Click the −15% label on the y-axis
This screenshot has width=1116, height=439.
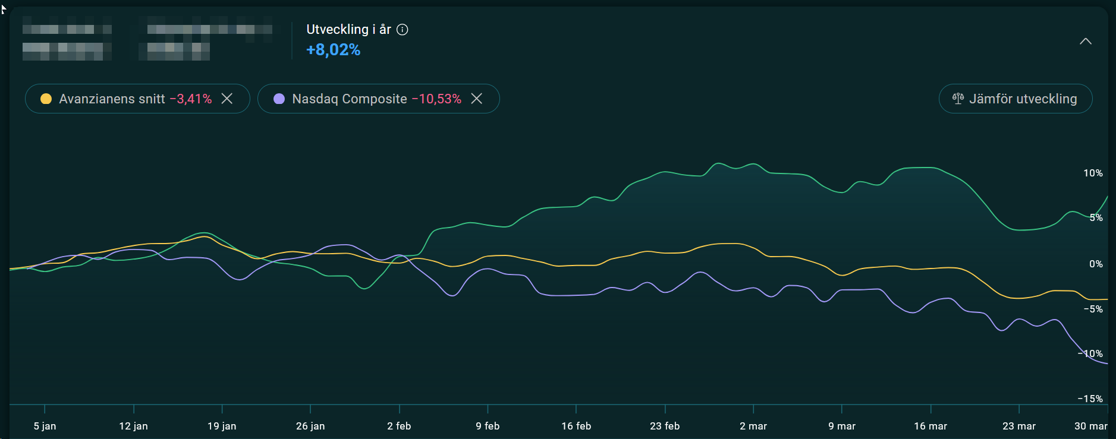pos(1090,399)
